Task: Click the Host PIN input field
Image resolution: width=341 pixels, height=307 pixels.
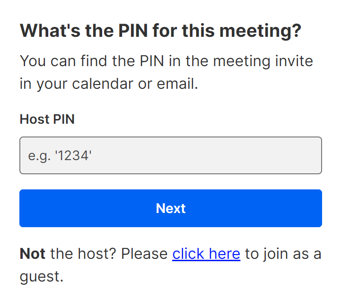Action: tap(170, 155)
